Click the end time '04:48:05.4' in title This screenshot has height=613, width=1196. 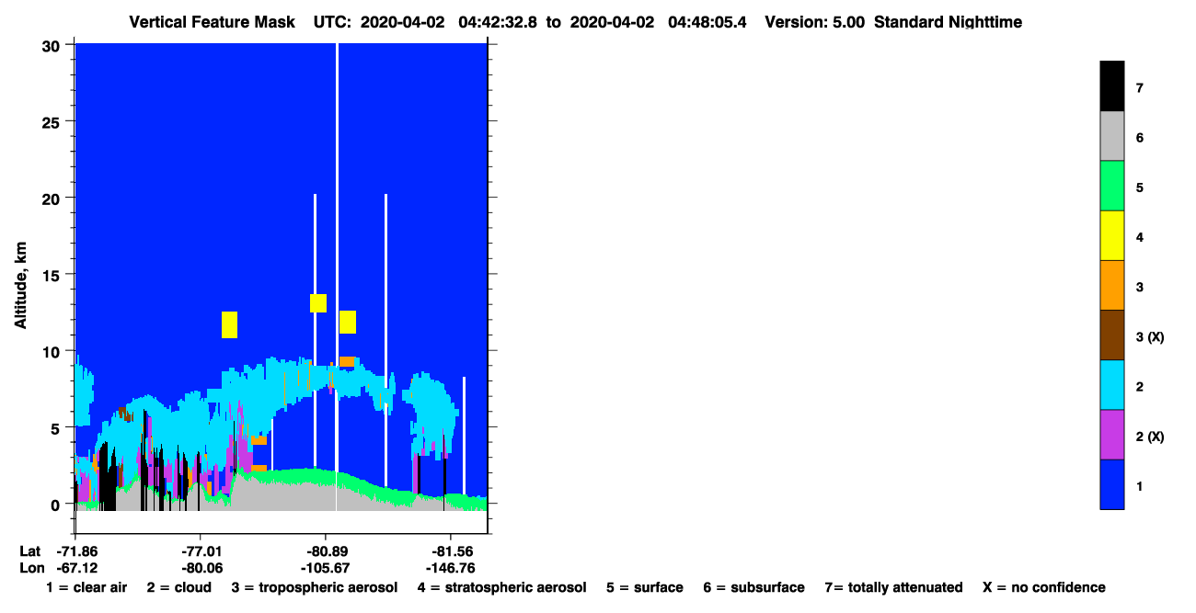709,22
